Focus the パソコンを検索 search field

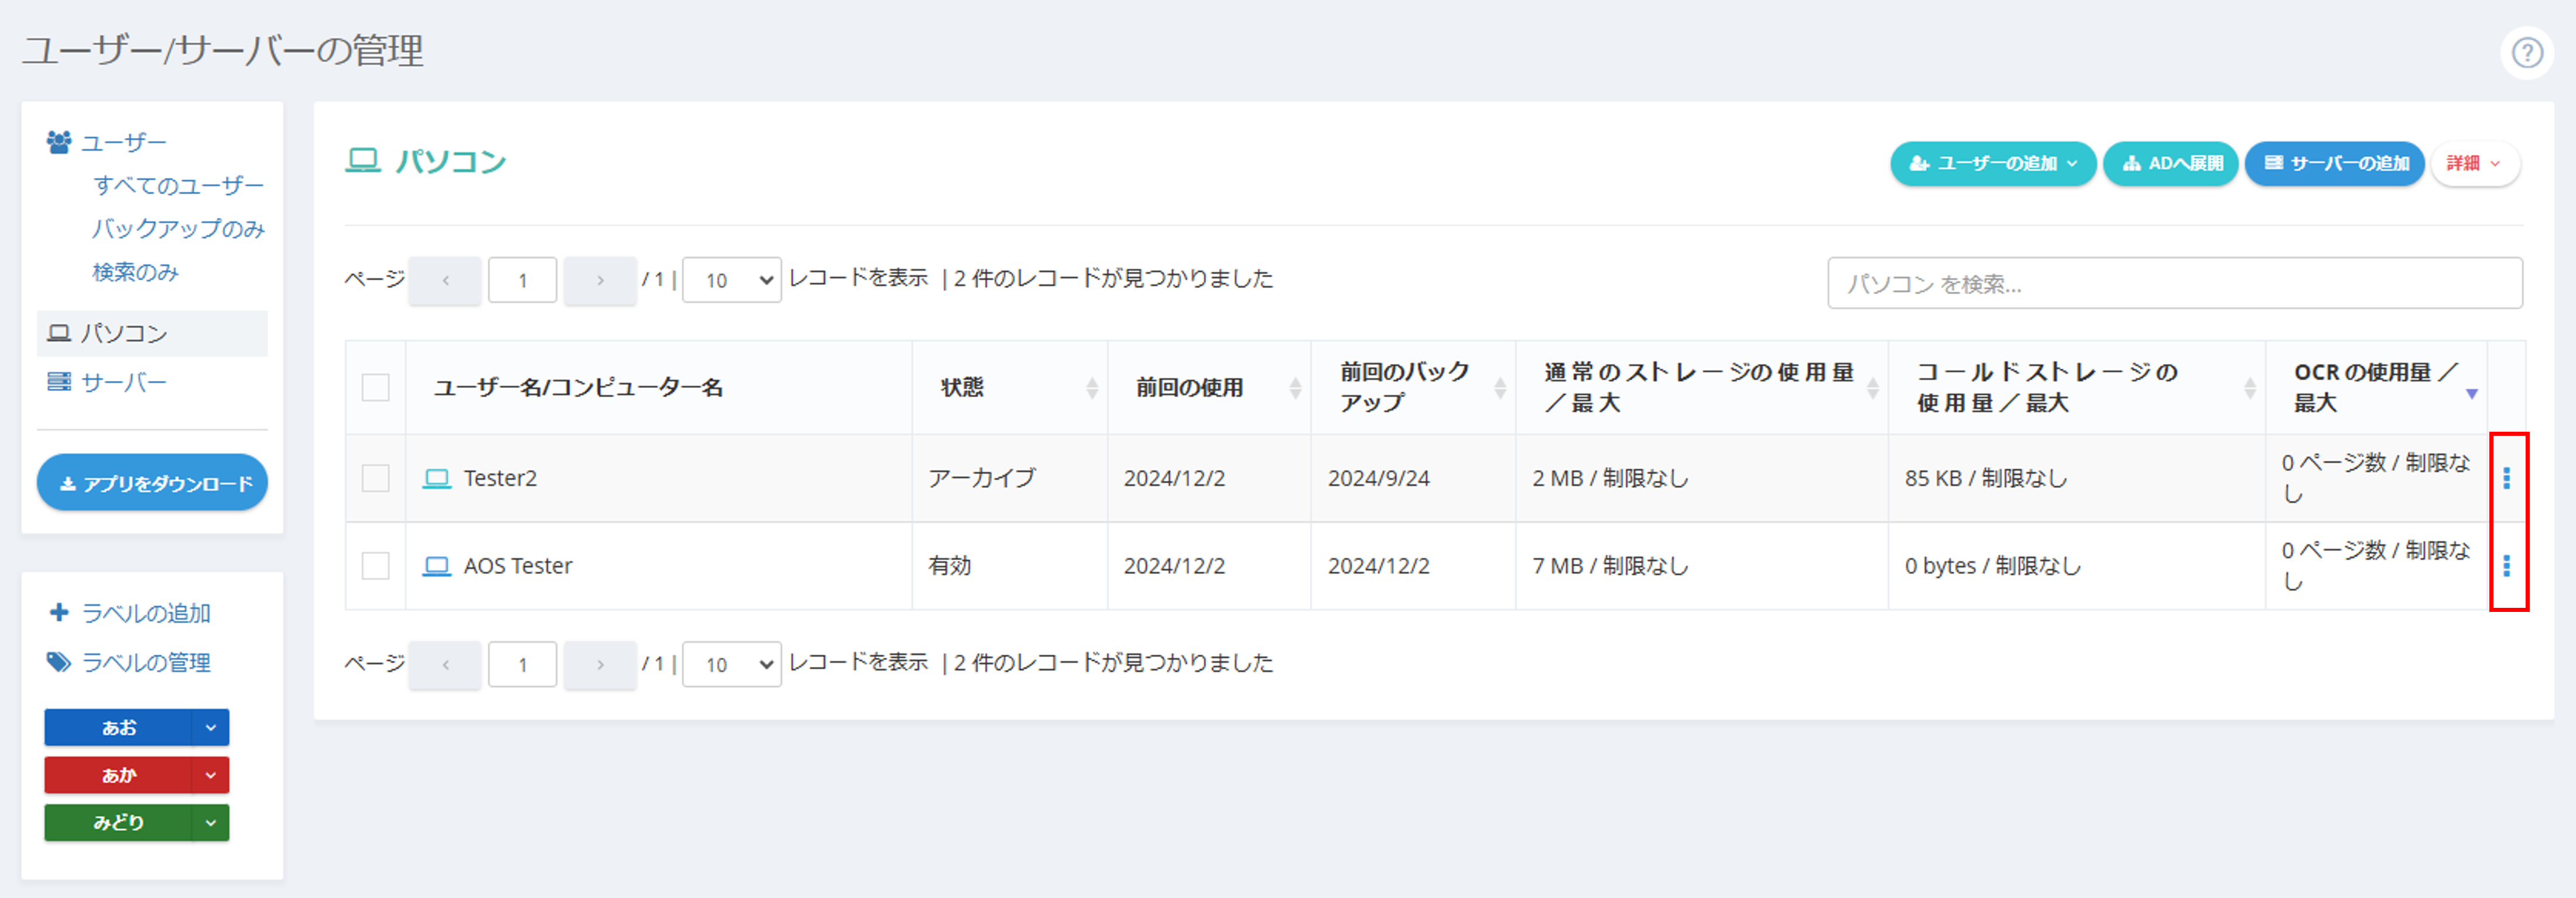pos(2174,284)
